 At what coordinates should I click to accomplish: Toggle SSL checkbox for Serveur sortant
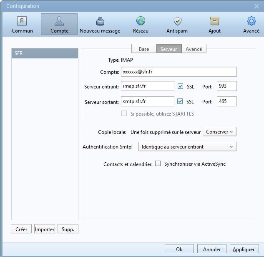pyautogui.click(x=181, y=101)
